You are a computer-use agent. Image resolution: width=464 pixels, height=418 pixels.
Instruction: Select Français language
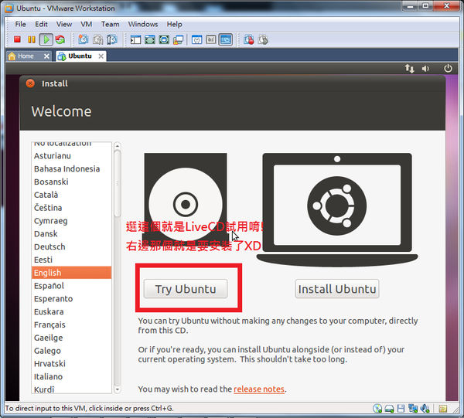71,325
